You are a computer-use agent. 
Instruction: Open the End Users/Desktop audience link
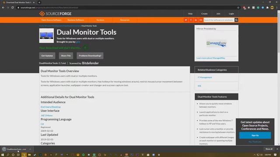tap(51, 107)
